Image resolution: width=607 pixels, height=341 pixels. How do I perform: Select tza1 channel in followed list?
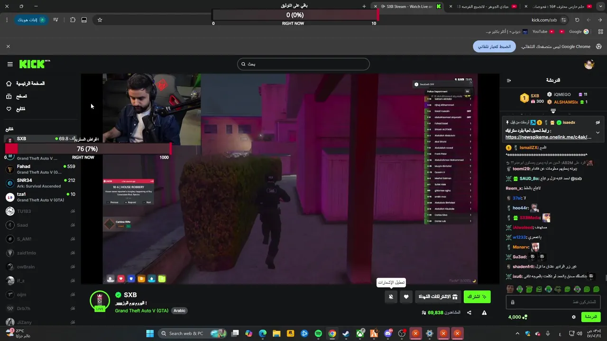tap(40, 197)
